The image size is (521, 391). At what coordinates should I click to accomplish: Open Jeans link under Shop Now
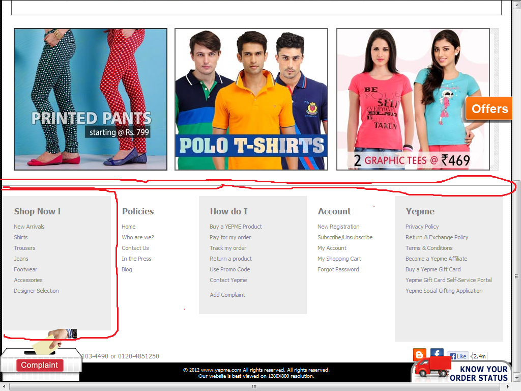click(21, 259)
